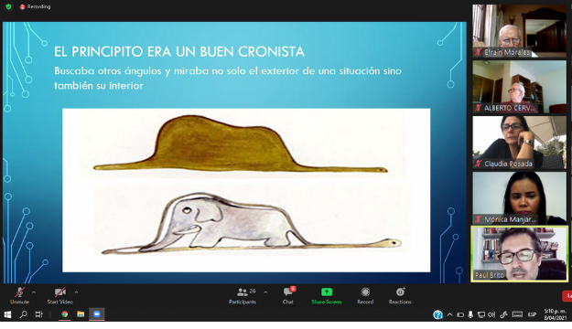Open Windows taskbar search
572x329 pixels.
24,314
